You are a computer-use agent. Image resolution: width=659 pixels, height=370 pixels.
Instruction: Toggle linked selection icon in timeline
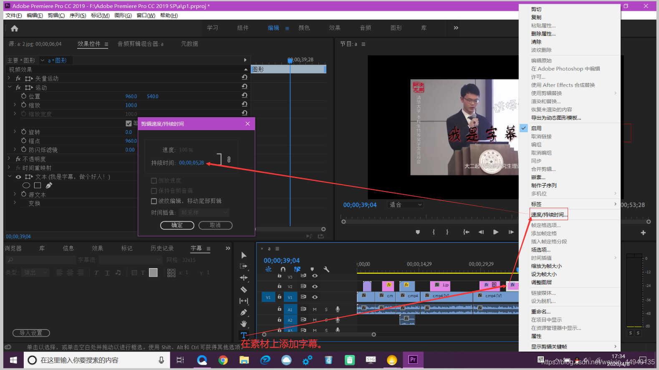coord(297,269)
